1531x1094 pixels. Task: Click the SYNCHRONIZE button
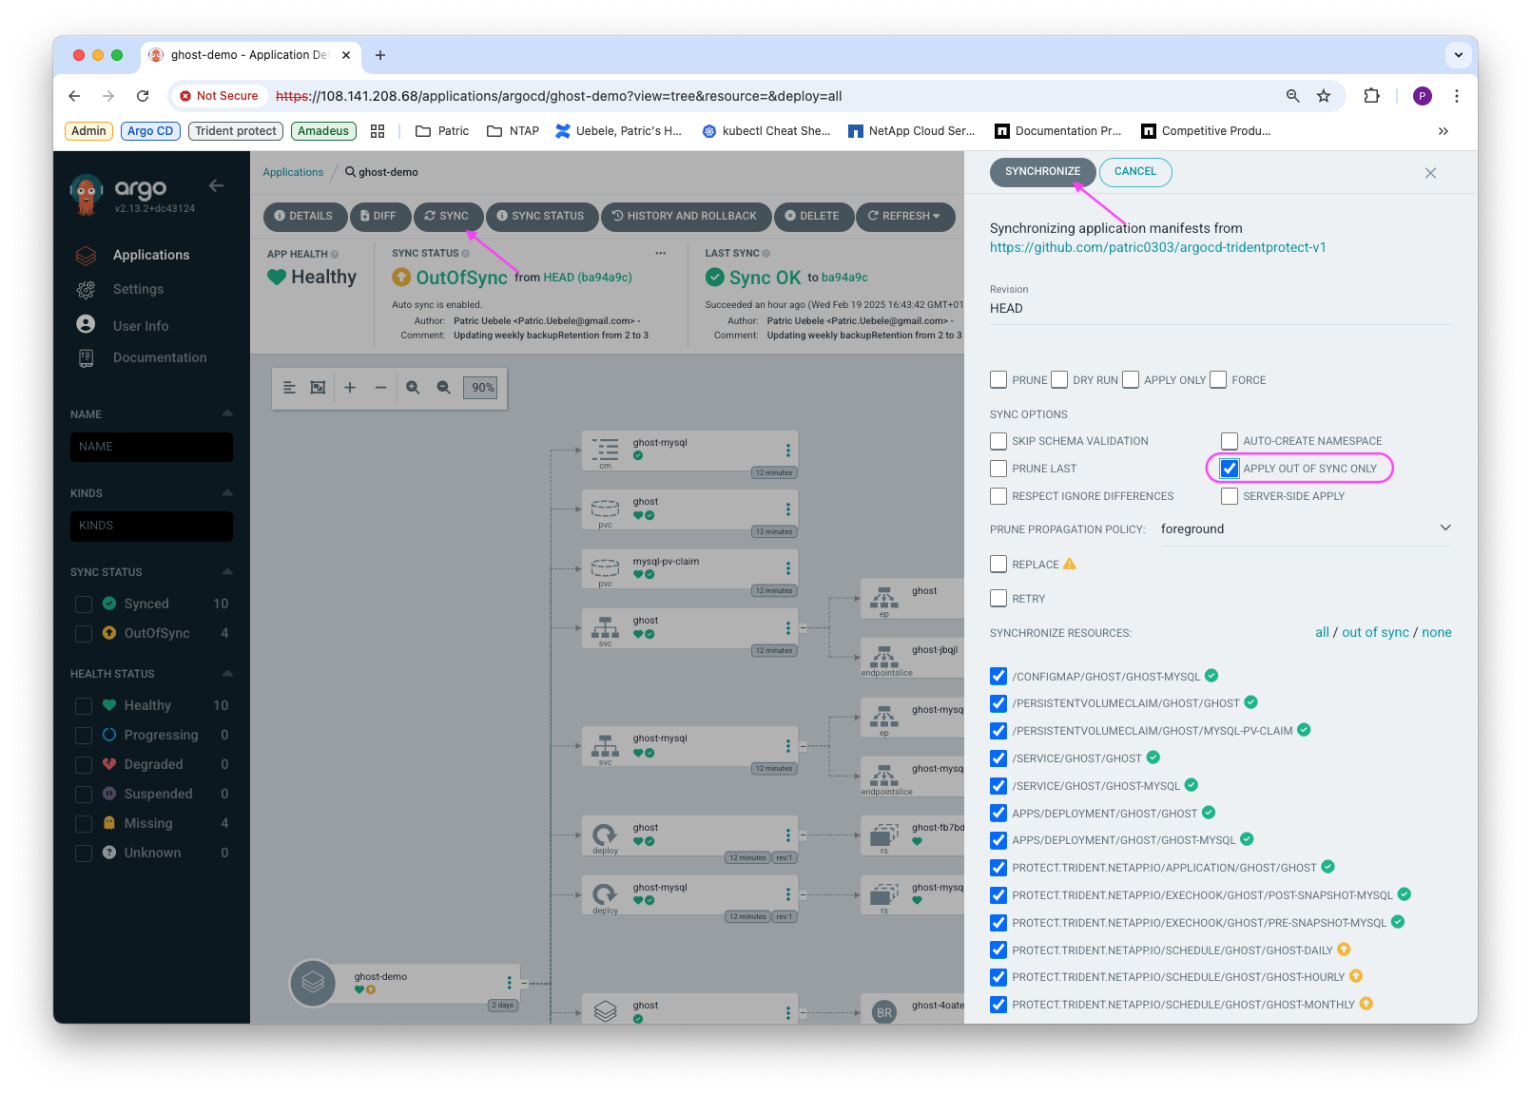tap(1042, 172)
